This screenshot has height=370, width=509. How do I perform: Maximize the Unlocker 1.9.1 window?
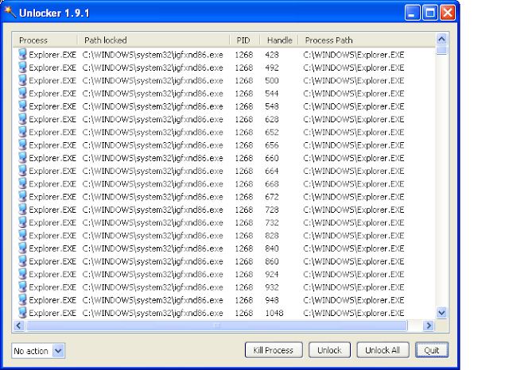click(430, 13)
